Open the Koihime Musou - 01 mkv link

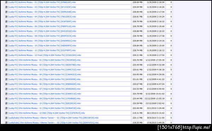pyautogui.click(x=42, y=2)
